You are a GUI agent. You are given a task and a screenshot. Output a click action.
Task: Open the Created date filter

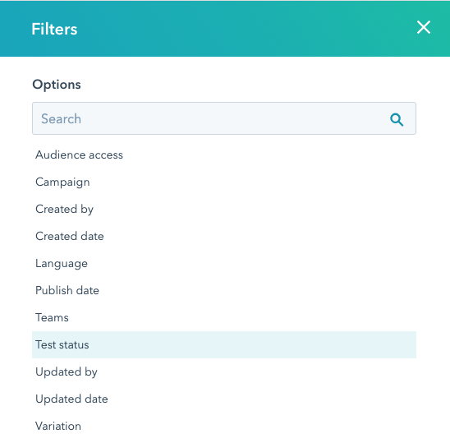pos(224,236)
